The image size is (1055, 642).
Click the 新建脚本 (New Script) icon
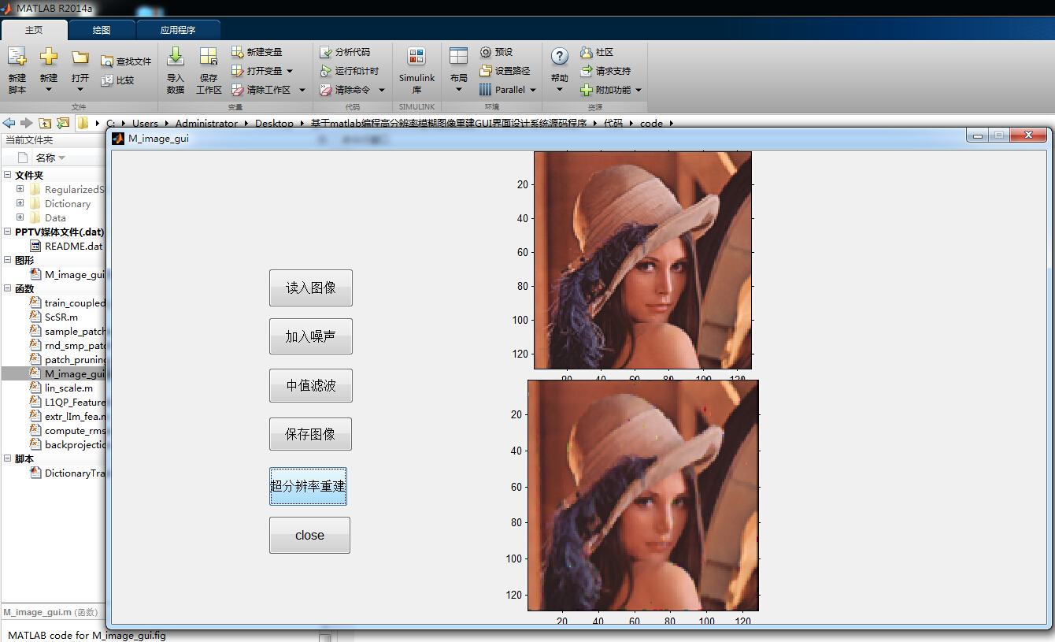coord(17,58)
